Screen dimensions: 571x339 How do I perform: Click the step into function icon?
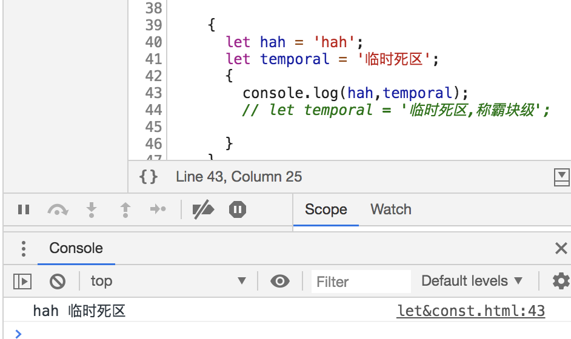pyautogui.click(x=92, y=210)
